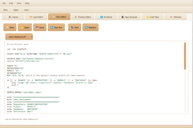This screenshot has width=193, height=128.
Task: Click the SCRIPT_DIR assignment line
Action: point(39,54)
